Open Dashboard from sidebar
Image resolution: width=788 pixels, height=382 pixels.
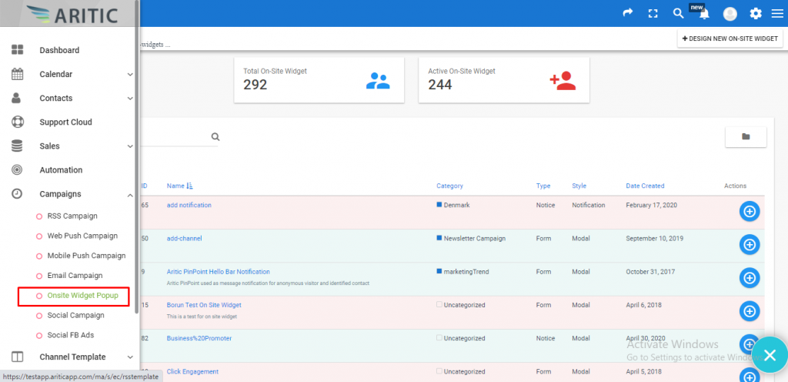[x=59, y=50]
